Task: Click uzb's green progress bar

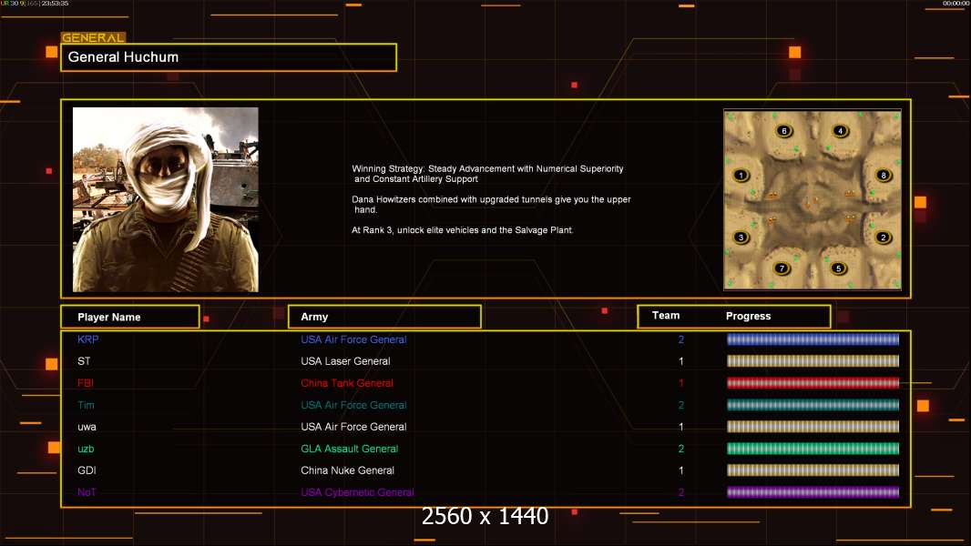Action: tap(813, 449)
